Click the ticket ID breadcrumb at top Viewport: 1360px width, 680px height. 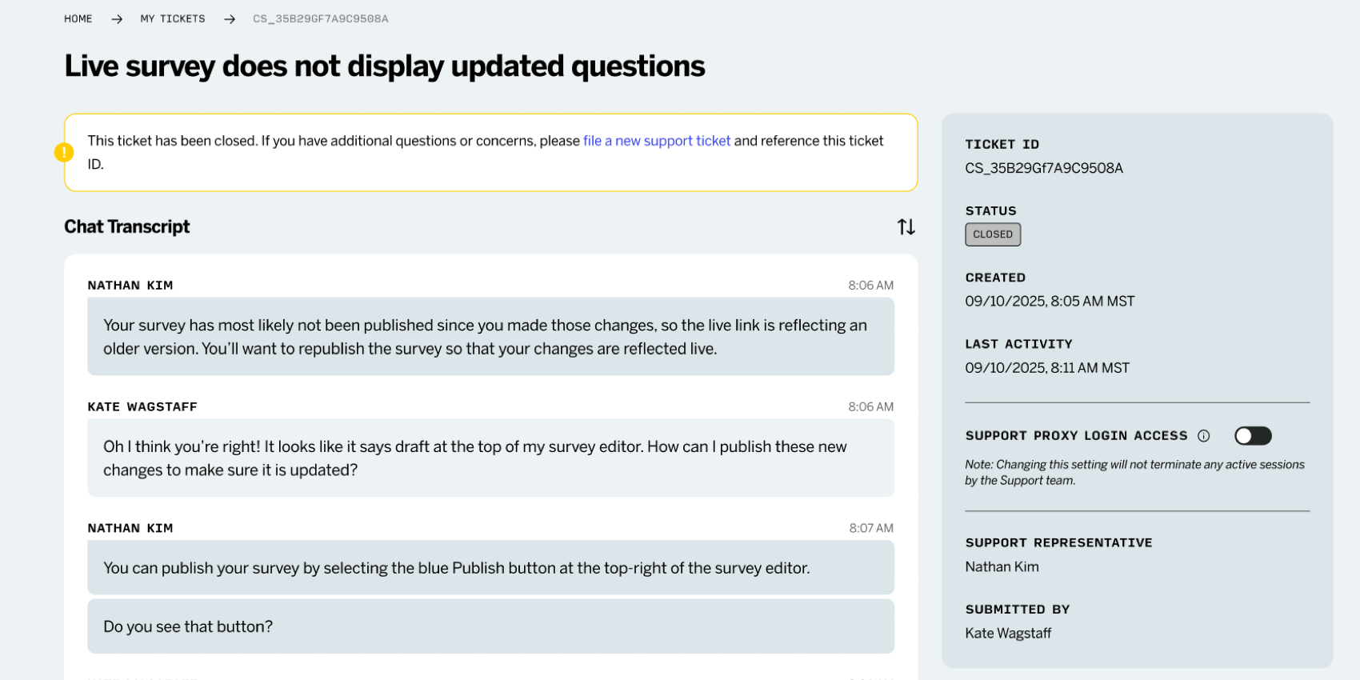[321, 19]
